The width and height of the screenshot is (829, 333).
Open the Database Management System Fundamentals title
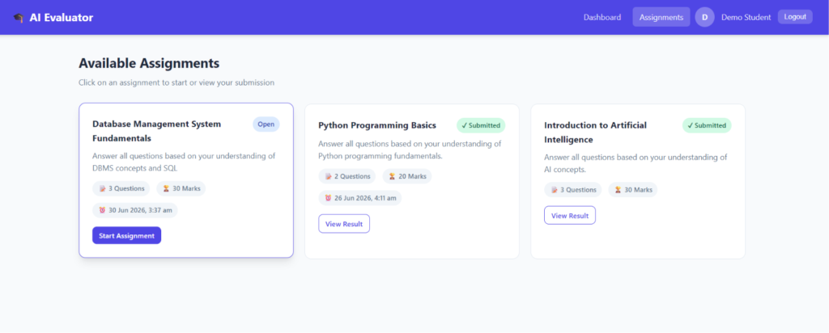pyautogui.click(x=157, y=131)
